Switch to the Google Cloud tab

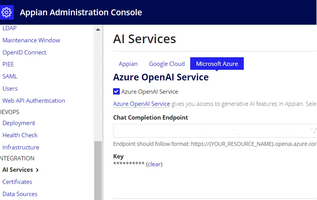[167, 64]
